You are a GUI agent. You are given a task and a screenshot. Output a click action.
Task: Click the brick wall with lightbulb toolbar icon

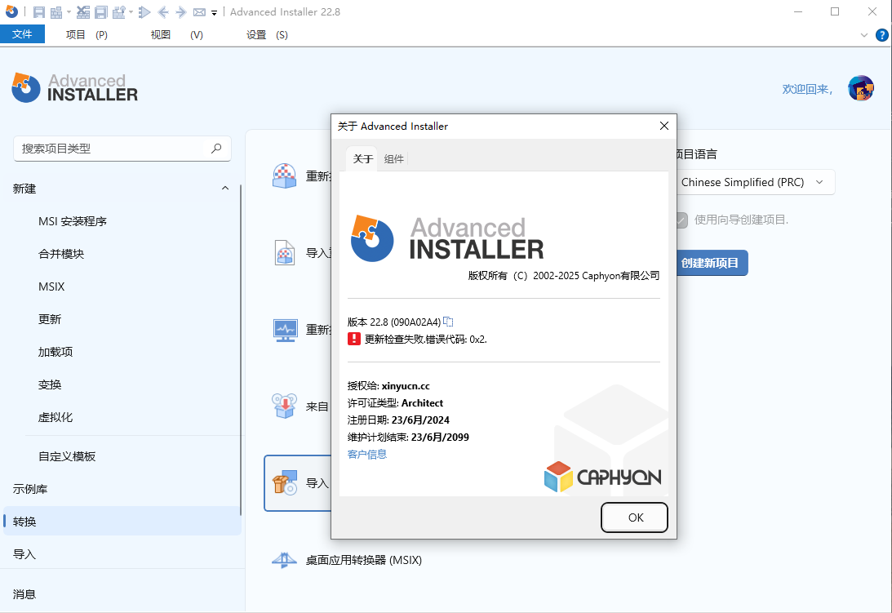click(x=119, y=12)
